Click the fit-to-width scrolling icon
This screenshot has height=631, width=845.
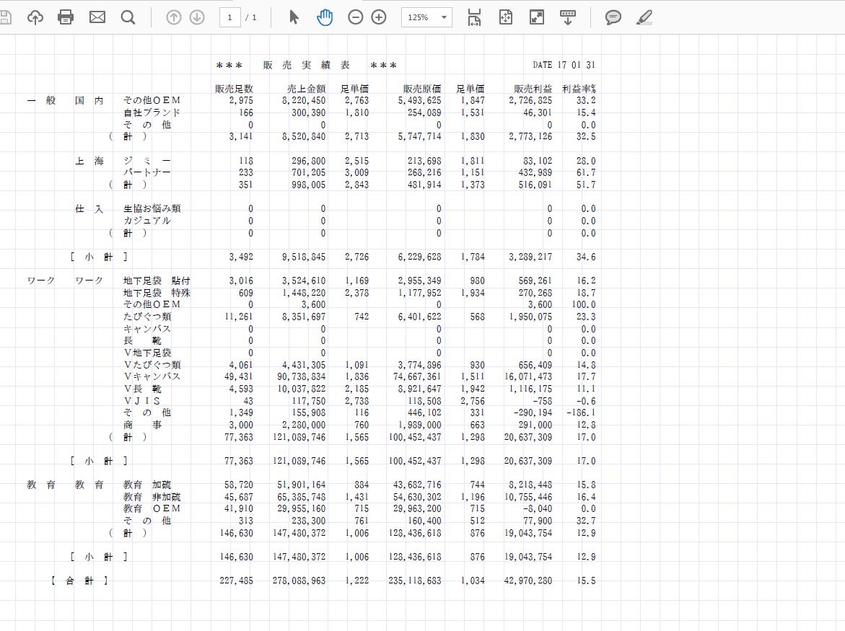[474, 17]
